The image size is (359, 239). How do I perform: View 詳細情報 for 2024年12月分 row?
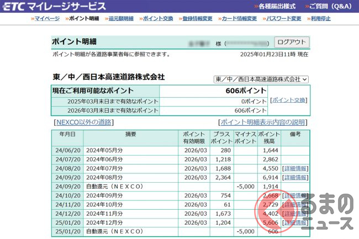pyautogui.click(x=295, y=222)
